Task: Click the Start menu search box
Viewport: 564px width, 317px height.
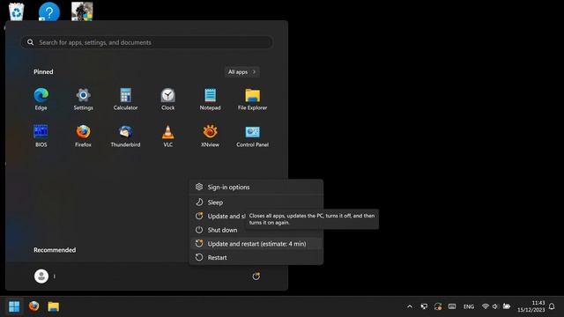Action: (147, 42)
